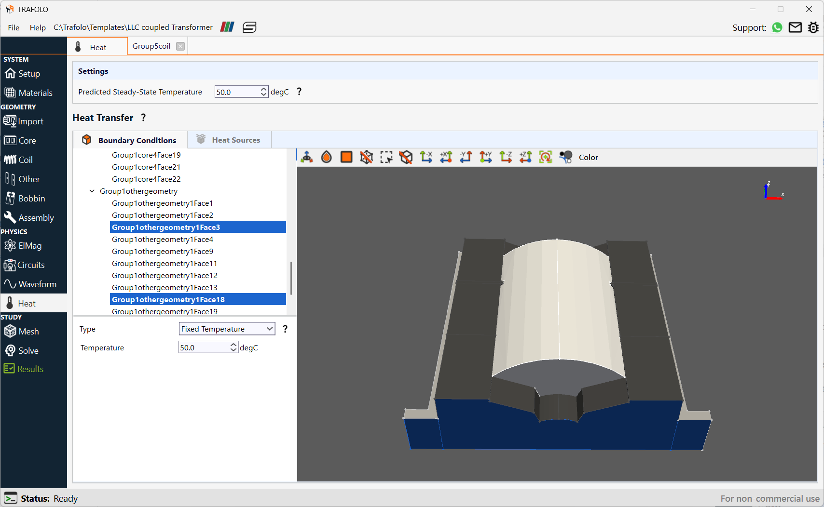Image resolution: width=824 pixels, height=507 pixels.
Task: Click the boundary tree vertical scrollbar
Action: (x=291, y=278)
